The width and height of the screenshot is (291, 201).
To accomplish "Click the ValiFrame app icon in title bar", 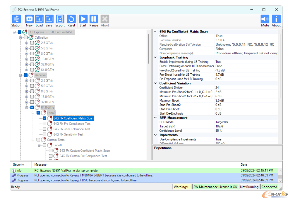I will (14, 10).
